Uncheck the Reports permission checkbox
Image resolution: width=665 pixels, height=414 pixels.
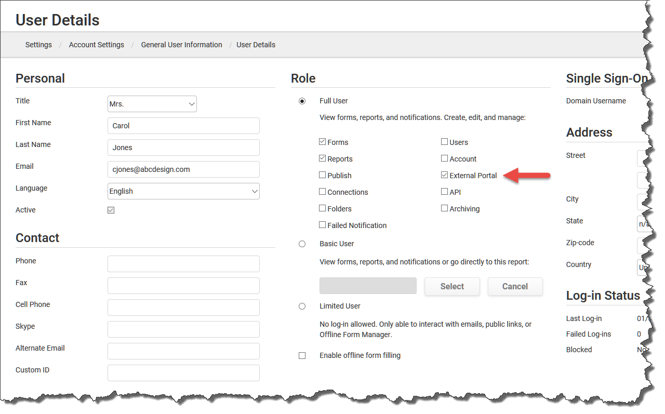click(323, 158)
